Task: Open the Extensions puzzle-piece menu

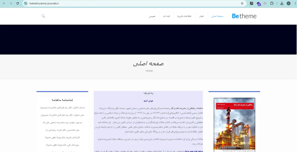Action: click(272, 3)
